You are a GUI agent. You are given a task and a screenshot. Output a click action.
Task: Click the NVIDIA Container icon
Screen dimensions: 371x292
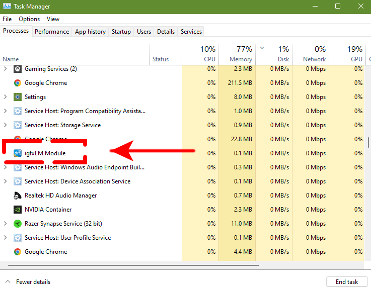pyautogui.click(x=18, y=209)
